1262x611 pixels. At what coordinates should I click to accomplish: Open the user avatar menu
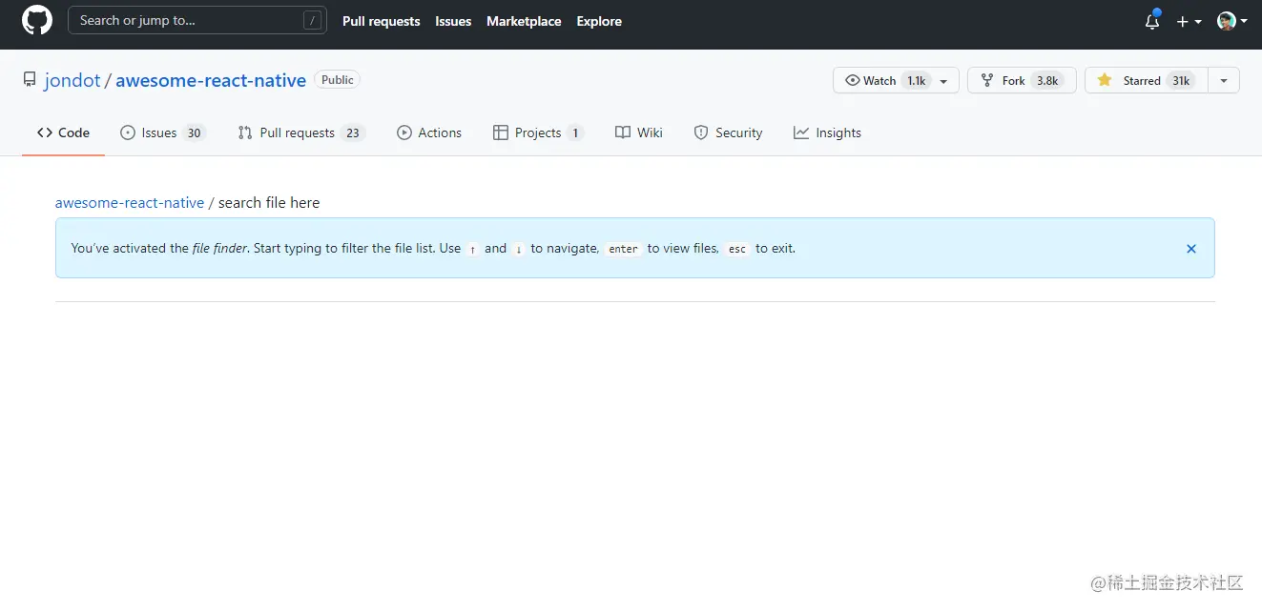[x=1231, y=21]
